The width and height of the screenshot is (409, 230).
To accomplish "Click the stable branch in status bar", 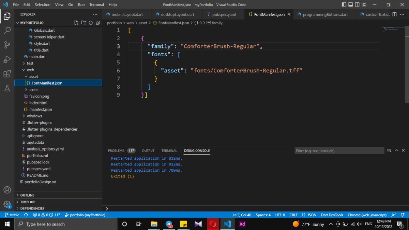I will pyautogui.click(x=12, y=215).
